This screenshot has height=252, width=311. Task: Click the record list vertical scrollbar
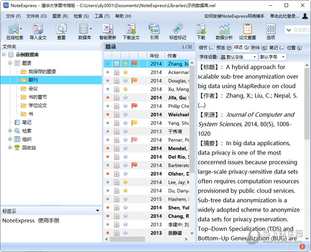(192, 119)
